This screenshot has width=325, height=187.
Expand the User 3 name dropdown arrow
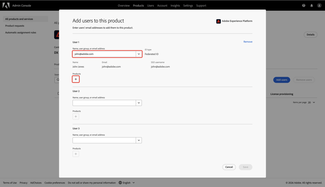click(x=139, y=140)
